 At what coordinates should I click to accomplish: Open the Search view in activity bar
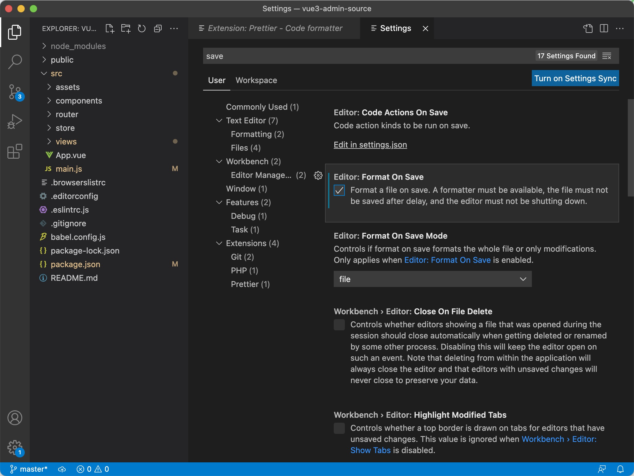[x=15, y=62]
